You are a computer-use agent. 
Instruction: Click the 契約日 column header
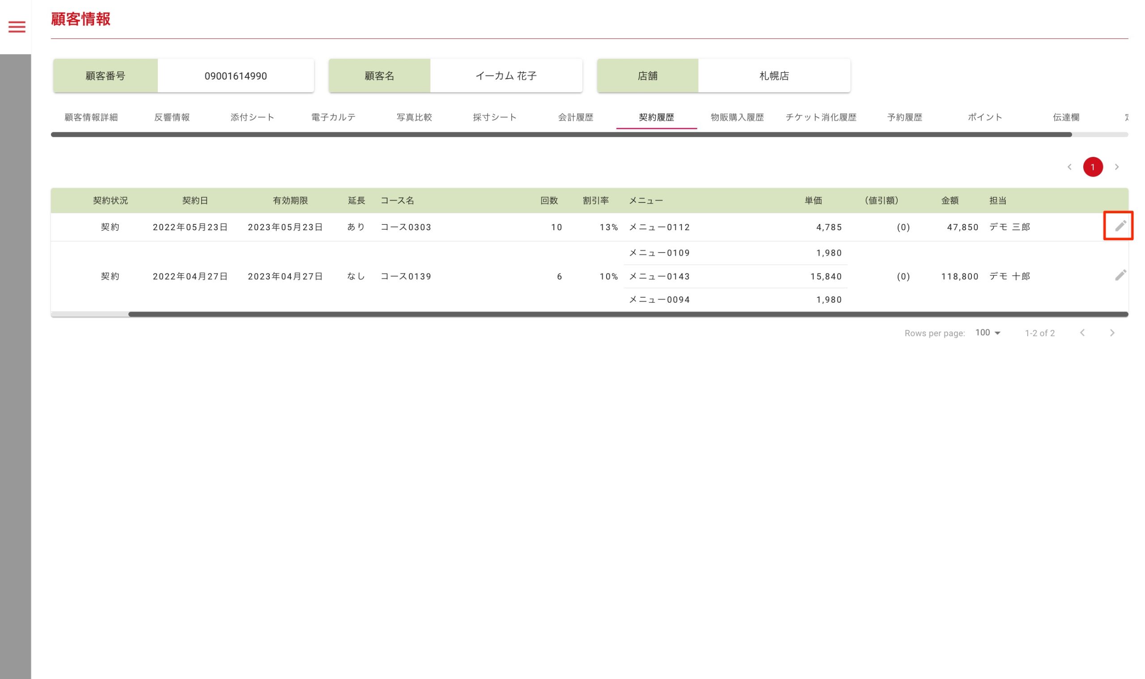195,201
